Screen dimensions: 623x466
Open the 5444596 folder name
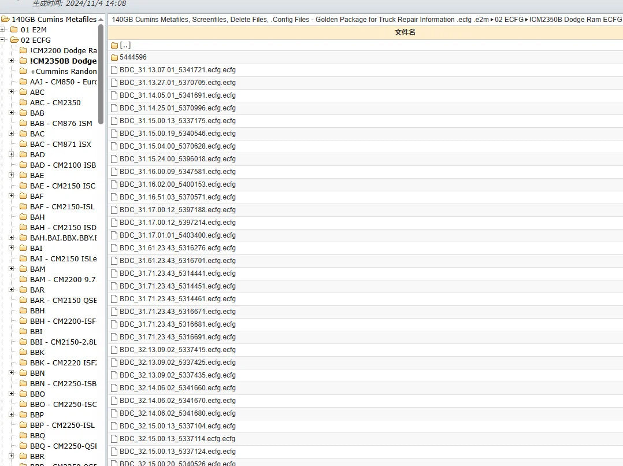click(x=133, y=57)
